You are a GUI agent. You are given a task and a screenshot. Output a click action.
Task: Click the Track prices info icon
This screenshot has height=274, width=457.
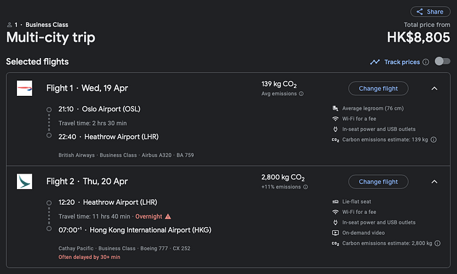426,62
